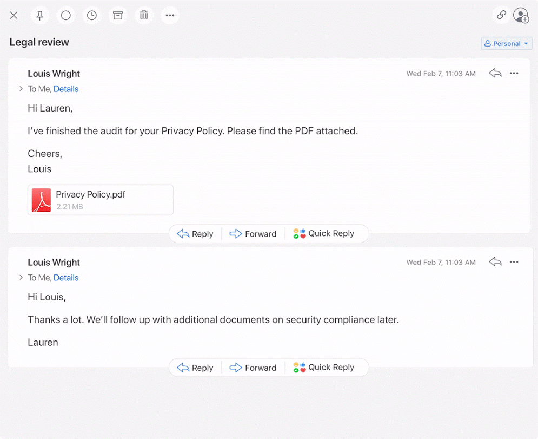Expand recipient details on the second message
This screenshot has height=439, width=538.
pos(21,278)
